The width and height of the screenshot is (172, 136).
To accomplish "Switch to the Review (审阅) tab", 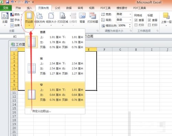I will [x=80, y=8].
